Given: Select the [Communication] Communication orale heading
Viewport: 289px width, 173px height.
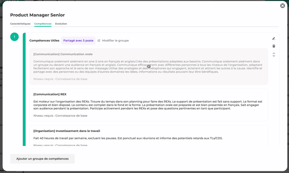Looking at the screenshot, I should click(63, 54).
